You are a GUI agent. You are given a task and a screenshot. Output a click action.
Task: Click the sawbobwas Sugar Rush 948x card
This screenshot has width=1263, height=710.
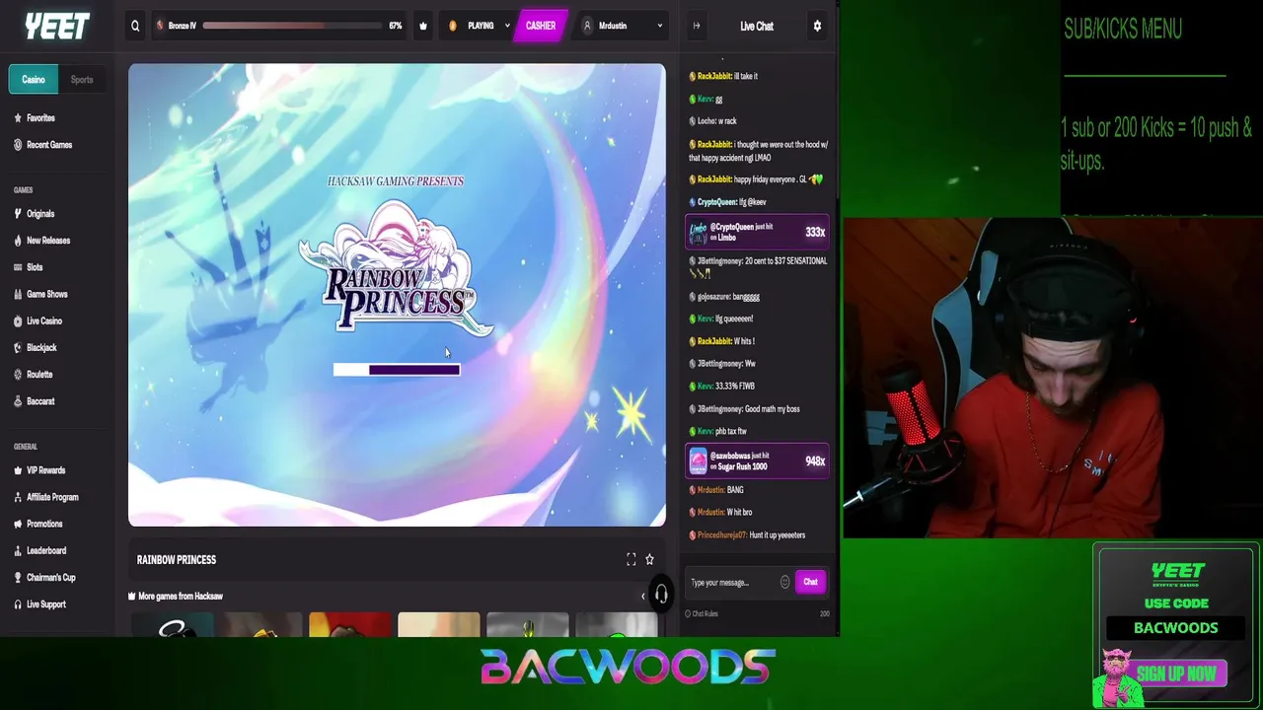[758, 461]
